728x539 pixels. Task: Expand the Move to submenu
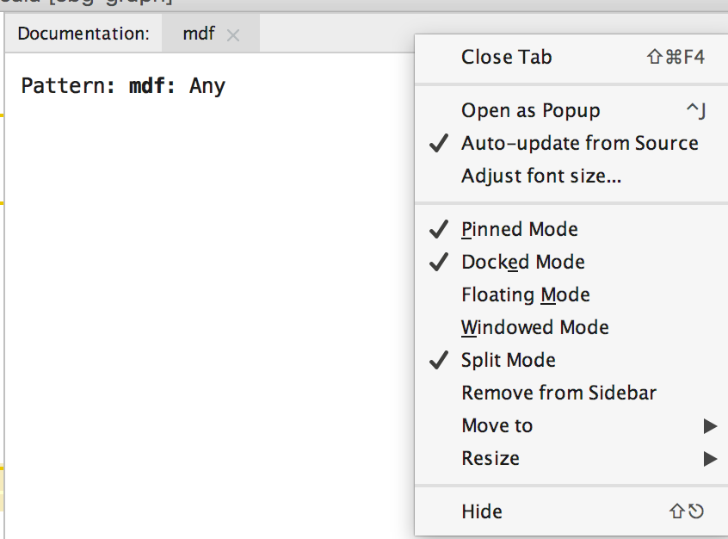(x=497, y=426)
